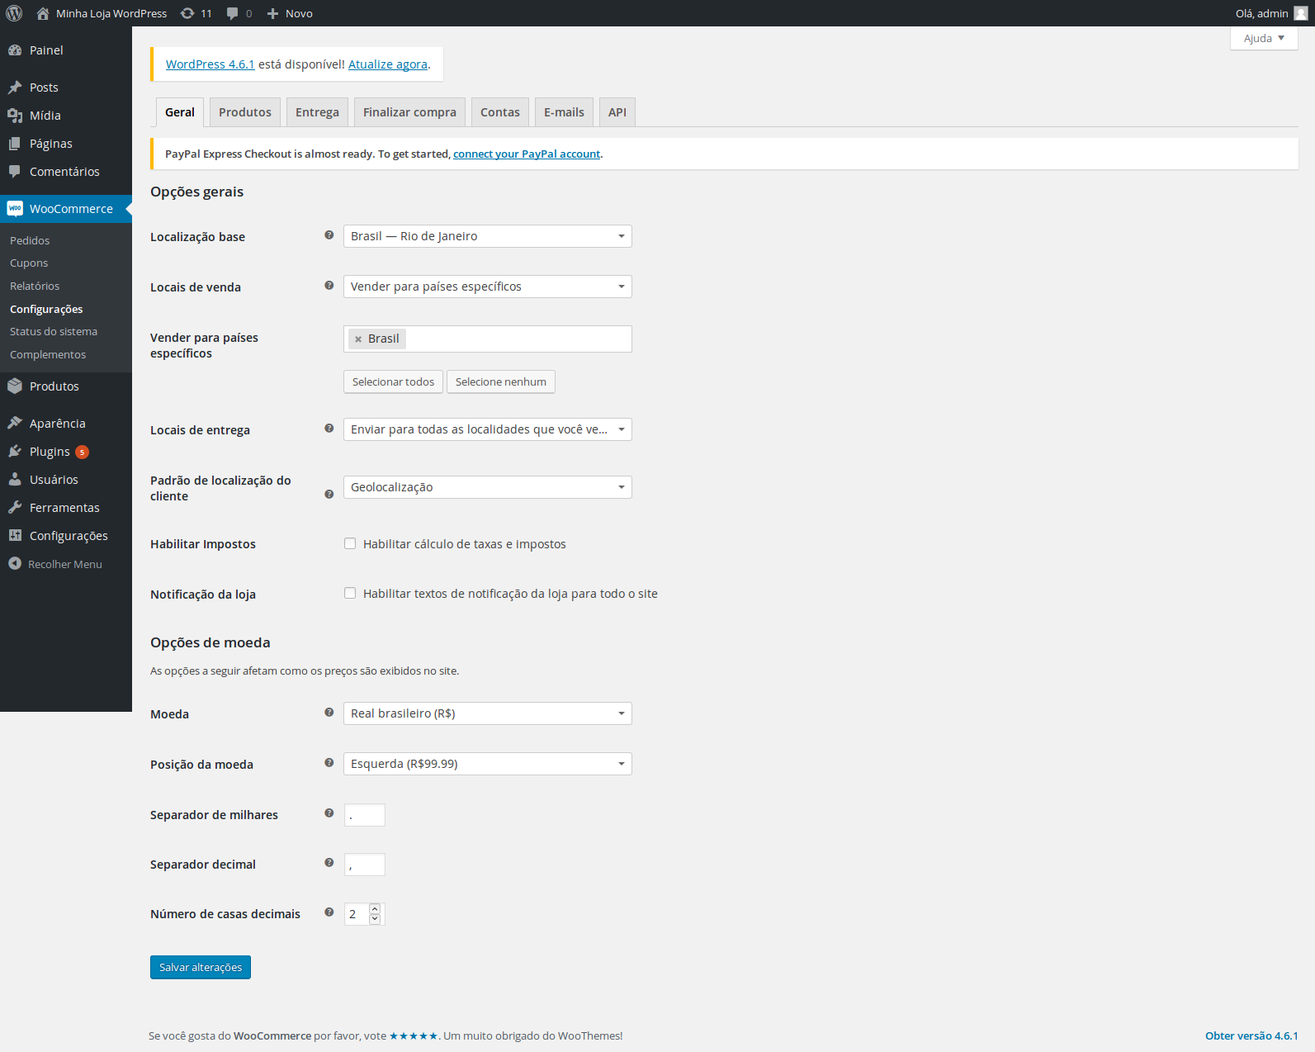Open the Locais de entrega dropdown
Image resolution: width=1315 pixels, height=1052 pixels.
(488, 429)
